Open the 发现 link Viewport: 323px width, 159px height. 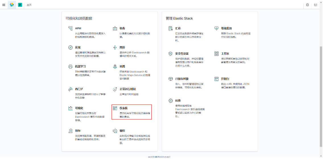[x=78, y=47]
